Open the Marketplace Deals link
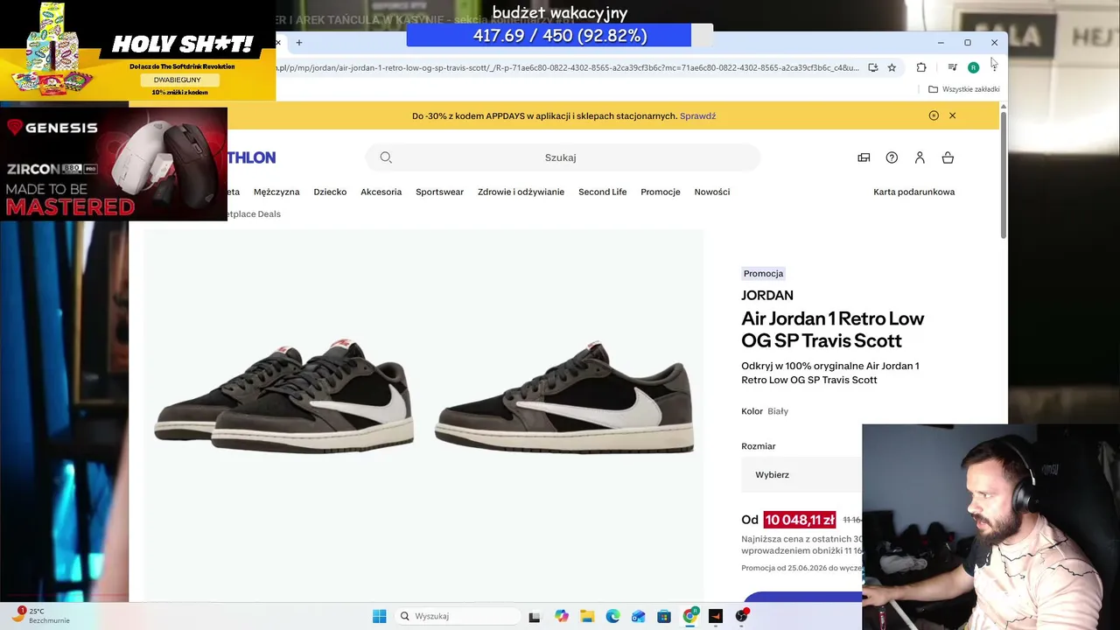This screenshot has width=1120, height=630. (254, 213)
